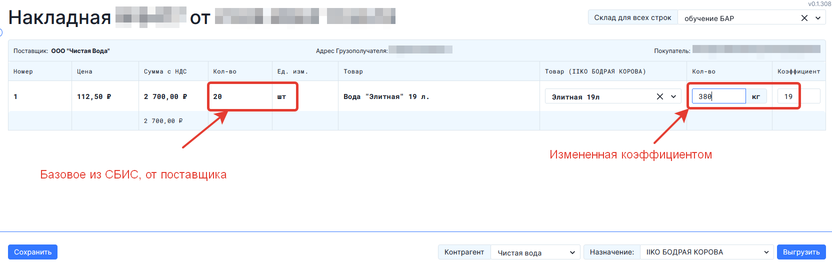Click the Сохранить button
832x269 pixels.
point(32,252)
